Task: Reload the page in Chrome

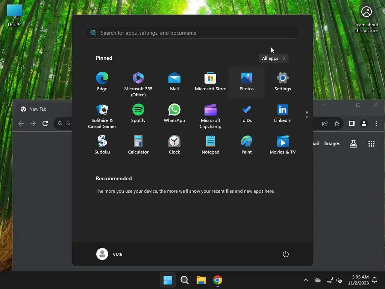Action: pyautogui.click(x=45, y=123)
